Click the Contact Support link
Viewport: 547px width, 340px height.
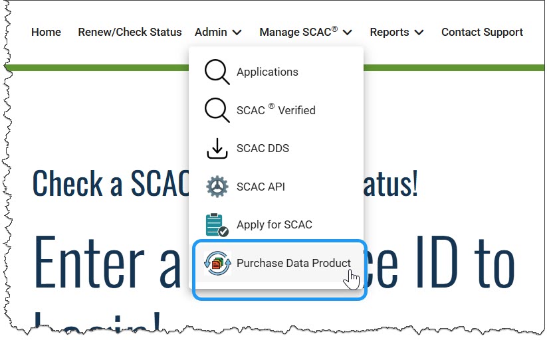pyautogui.click(x=482, y=33)
